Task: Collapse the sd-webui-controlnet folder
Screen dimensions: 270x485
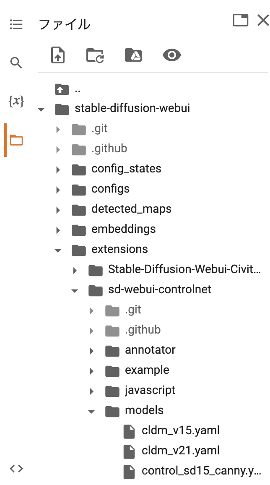Action: (74, 290)
